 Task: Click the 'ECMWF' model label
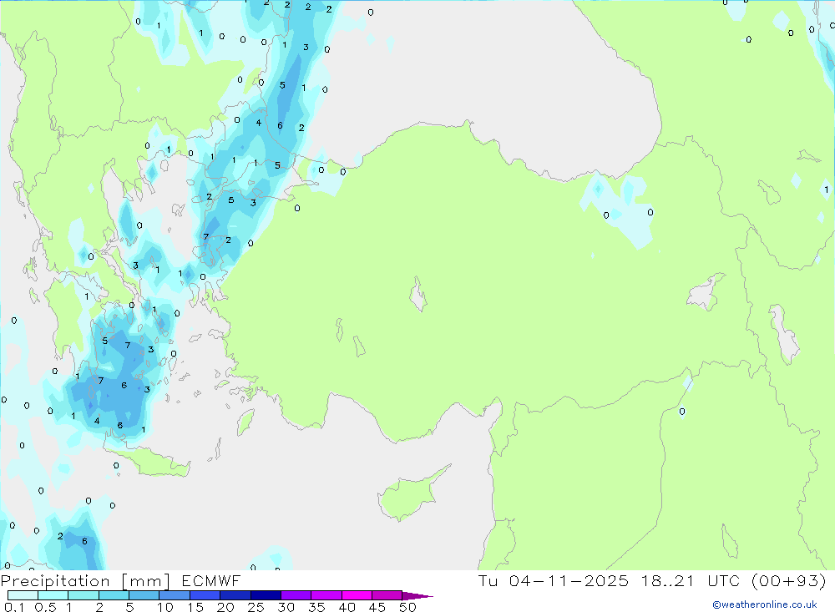[211, 580]
